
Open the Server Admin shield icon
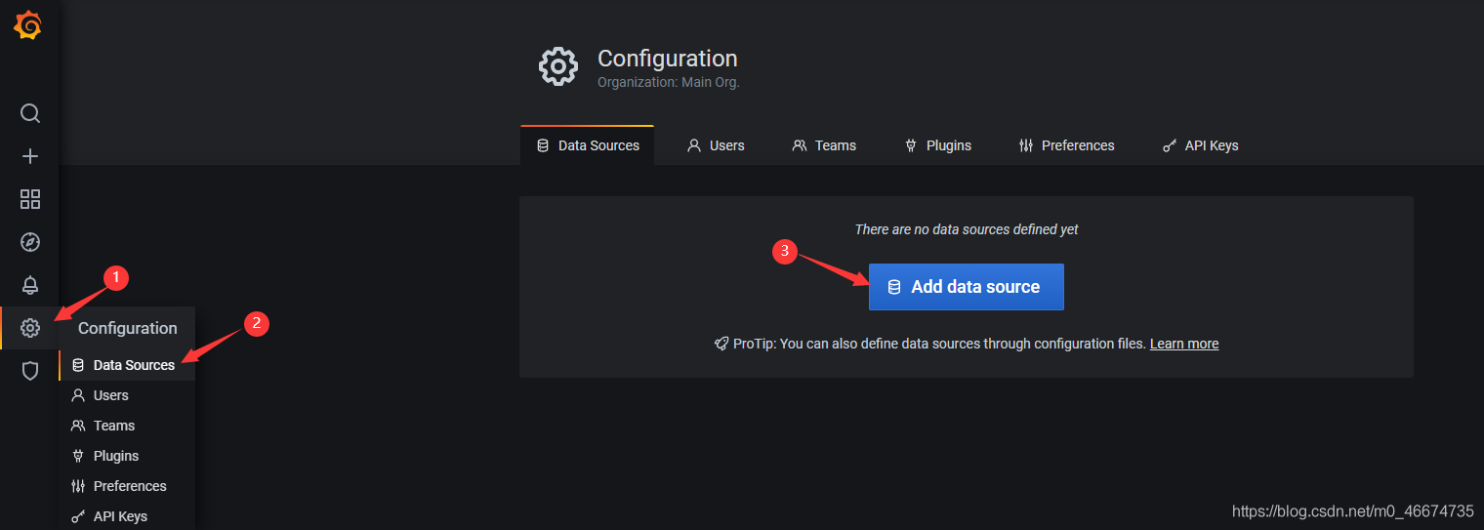click(30, 371)
